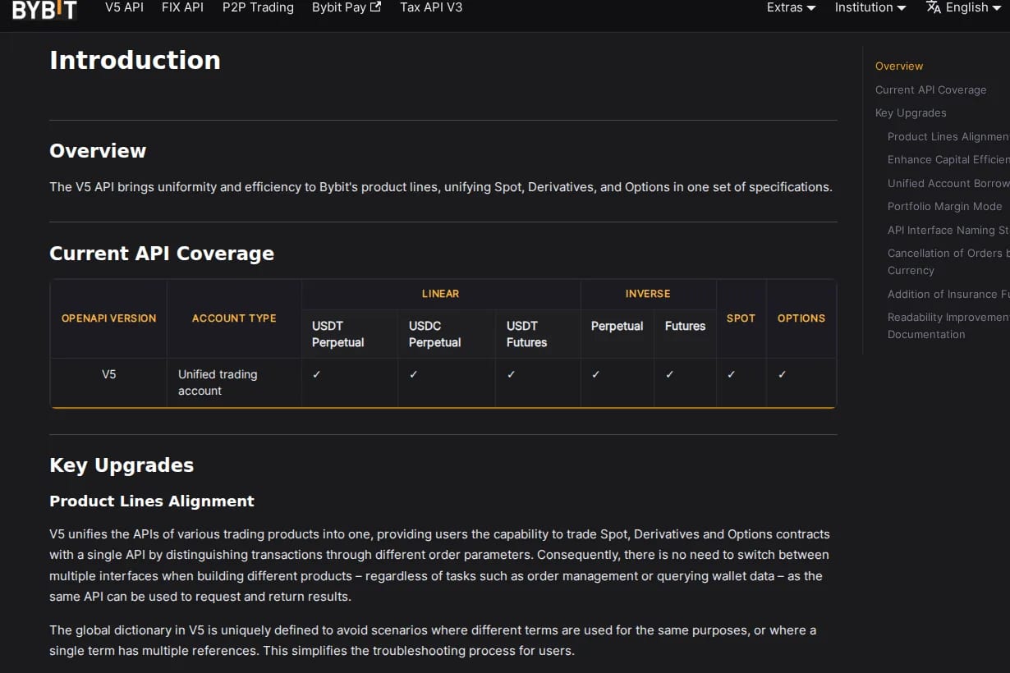Click the Product Lines Alignment article heading
1010x673 pixels.
point(152,501)
